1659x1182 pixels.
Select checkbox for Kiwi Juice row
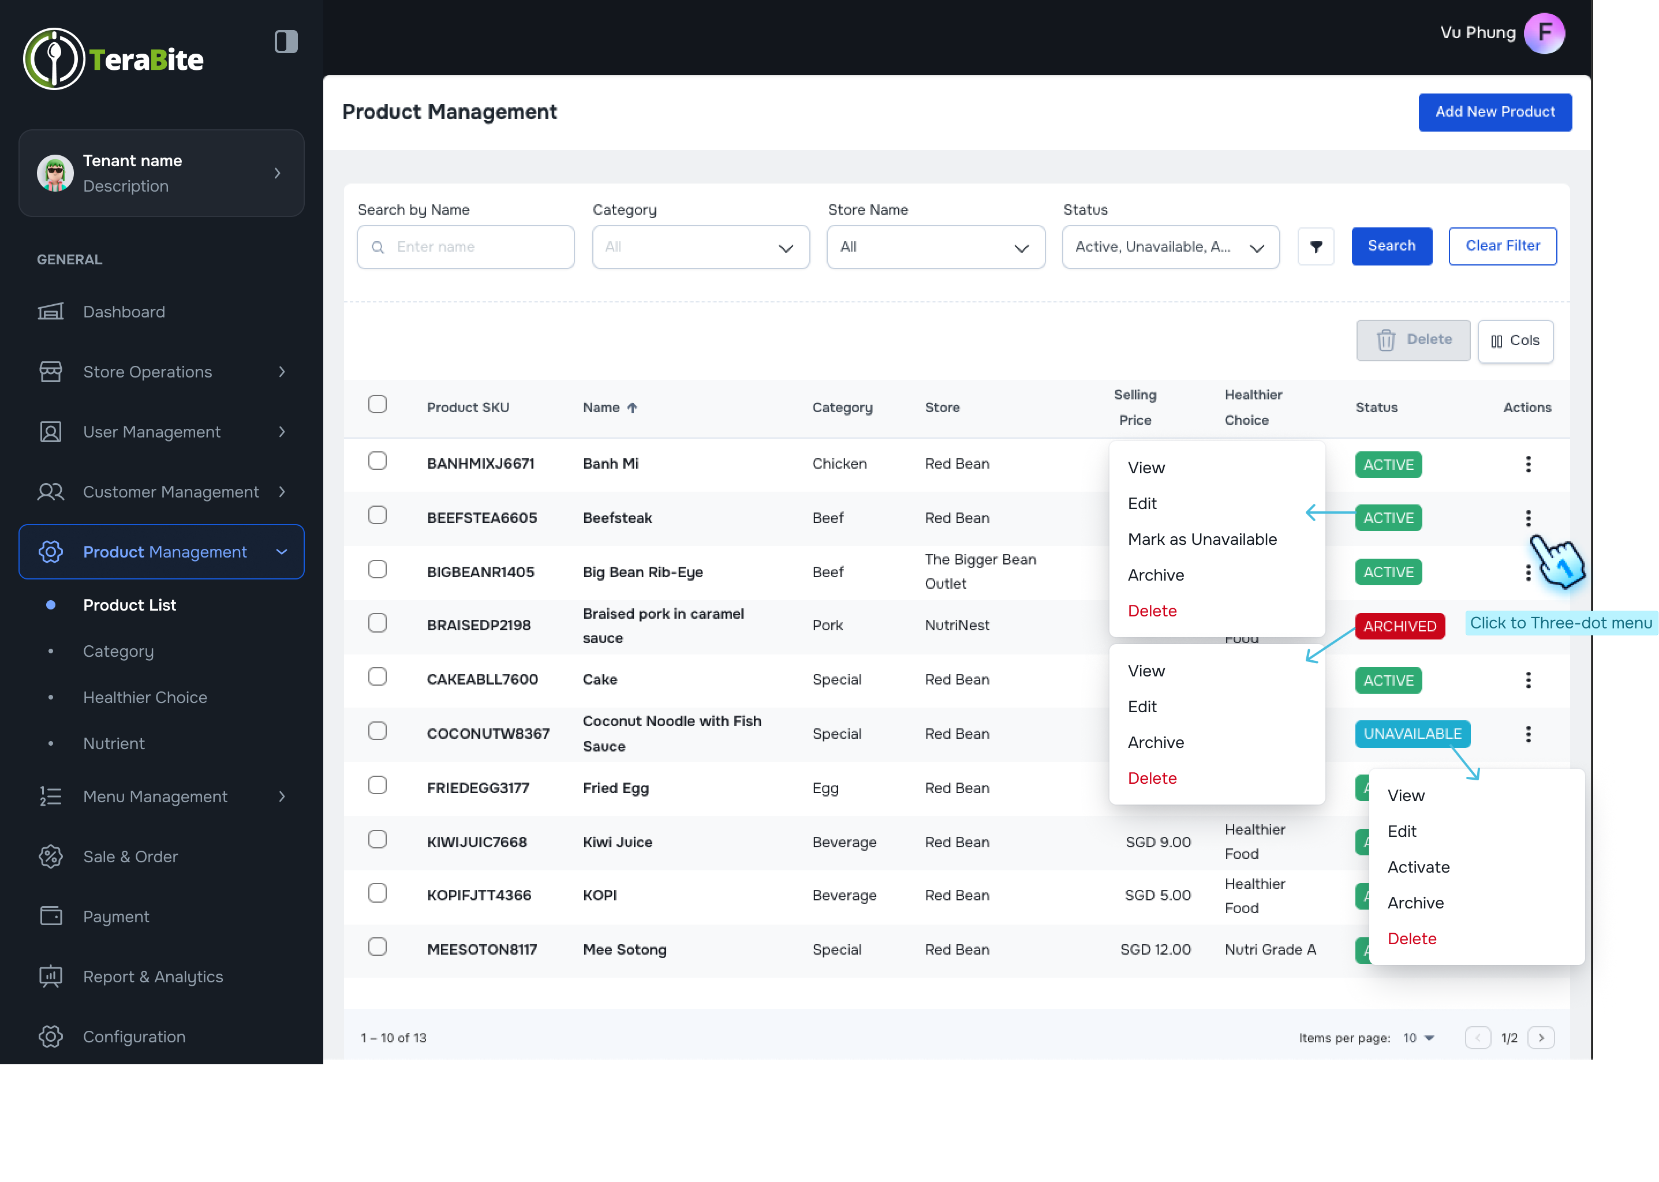pos(377,840)
